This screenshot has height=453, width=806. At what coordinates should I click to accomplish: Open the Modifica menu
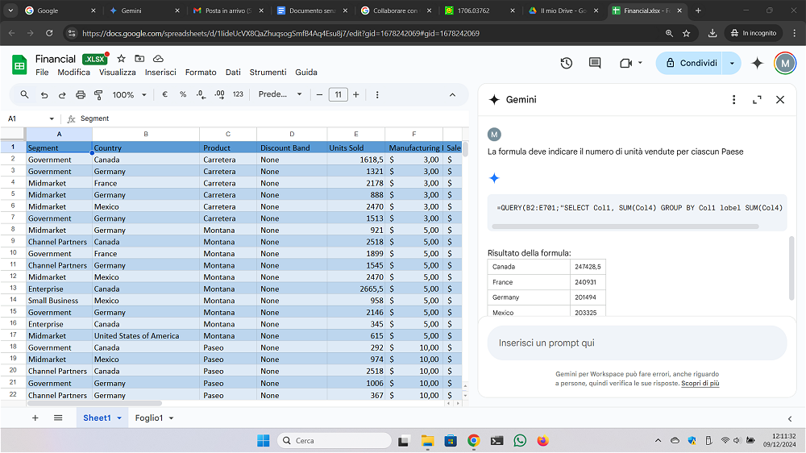pos(73,73)
